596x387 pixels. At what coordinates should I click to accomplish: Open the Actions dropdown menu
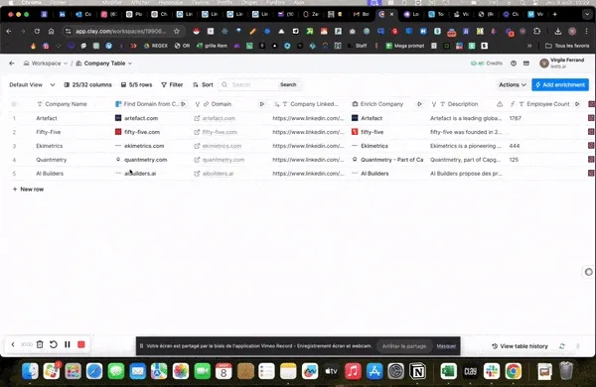click(512, 84)
